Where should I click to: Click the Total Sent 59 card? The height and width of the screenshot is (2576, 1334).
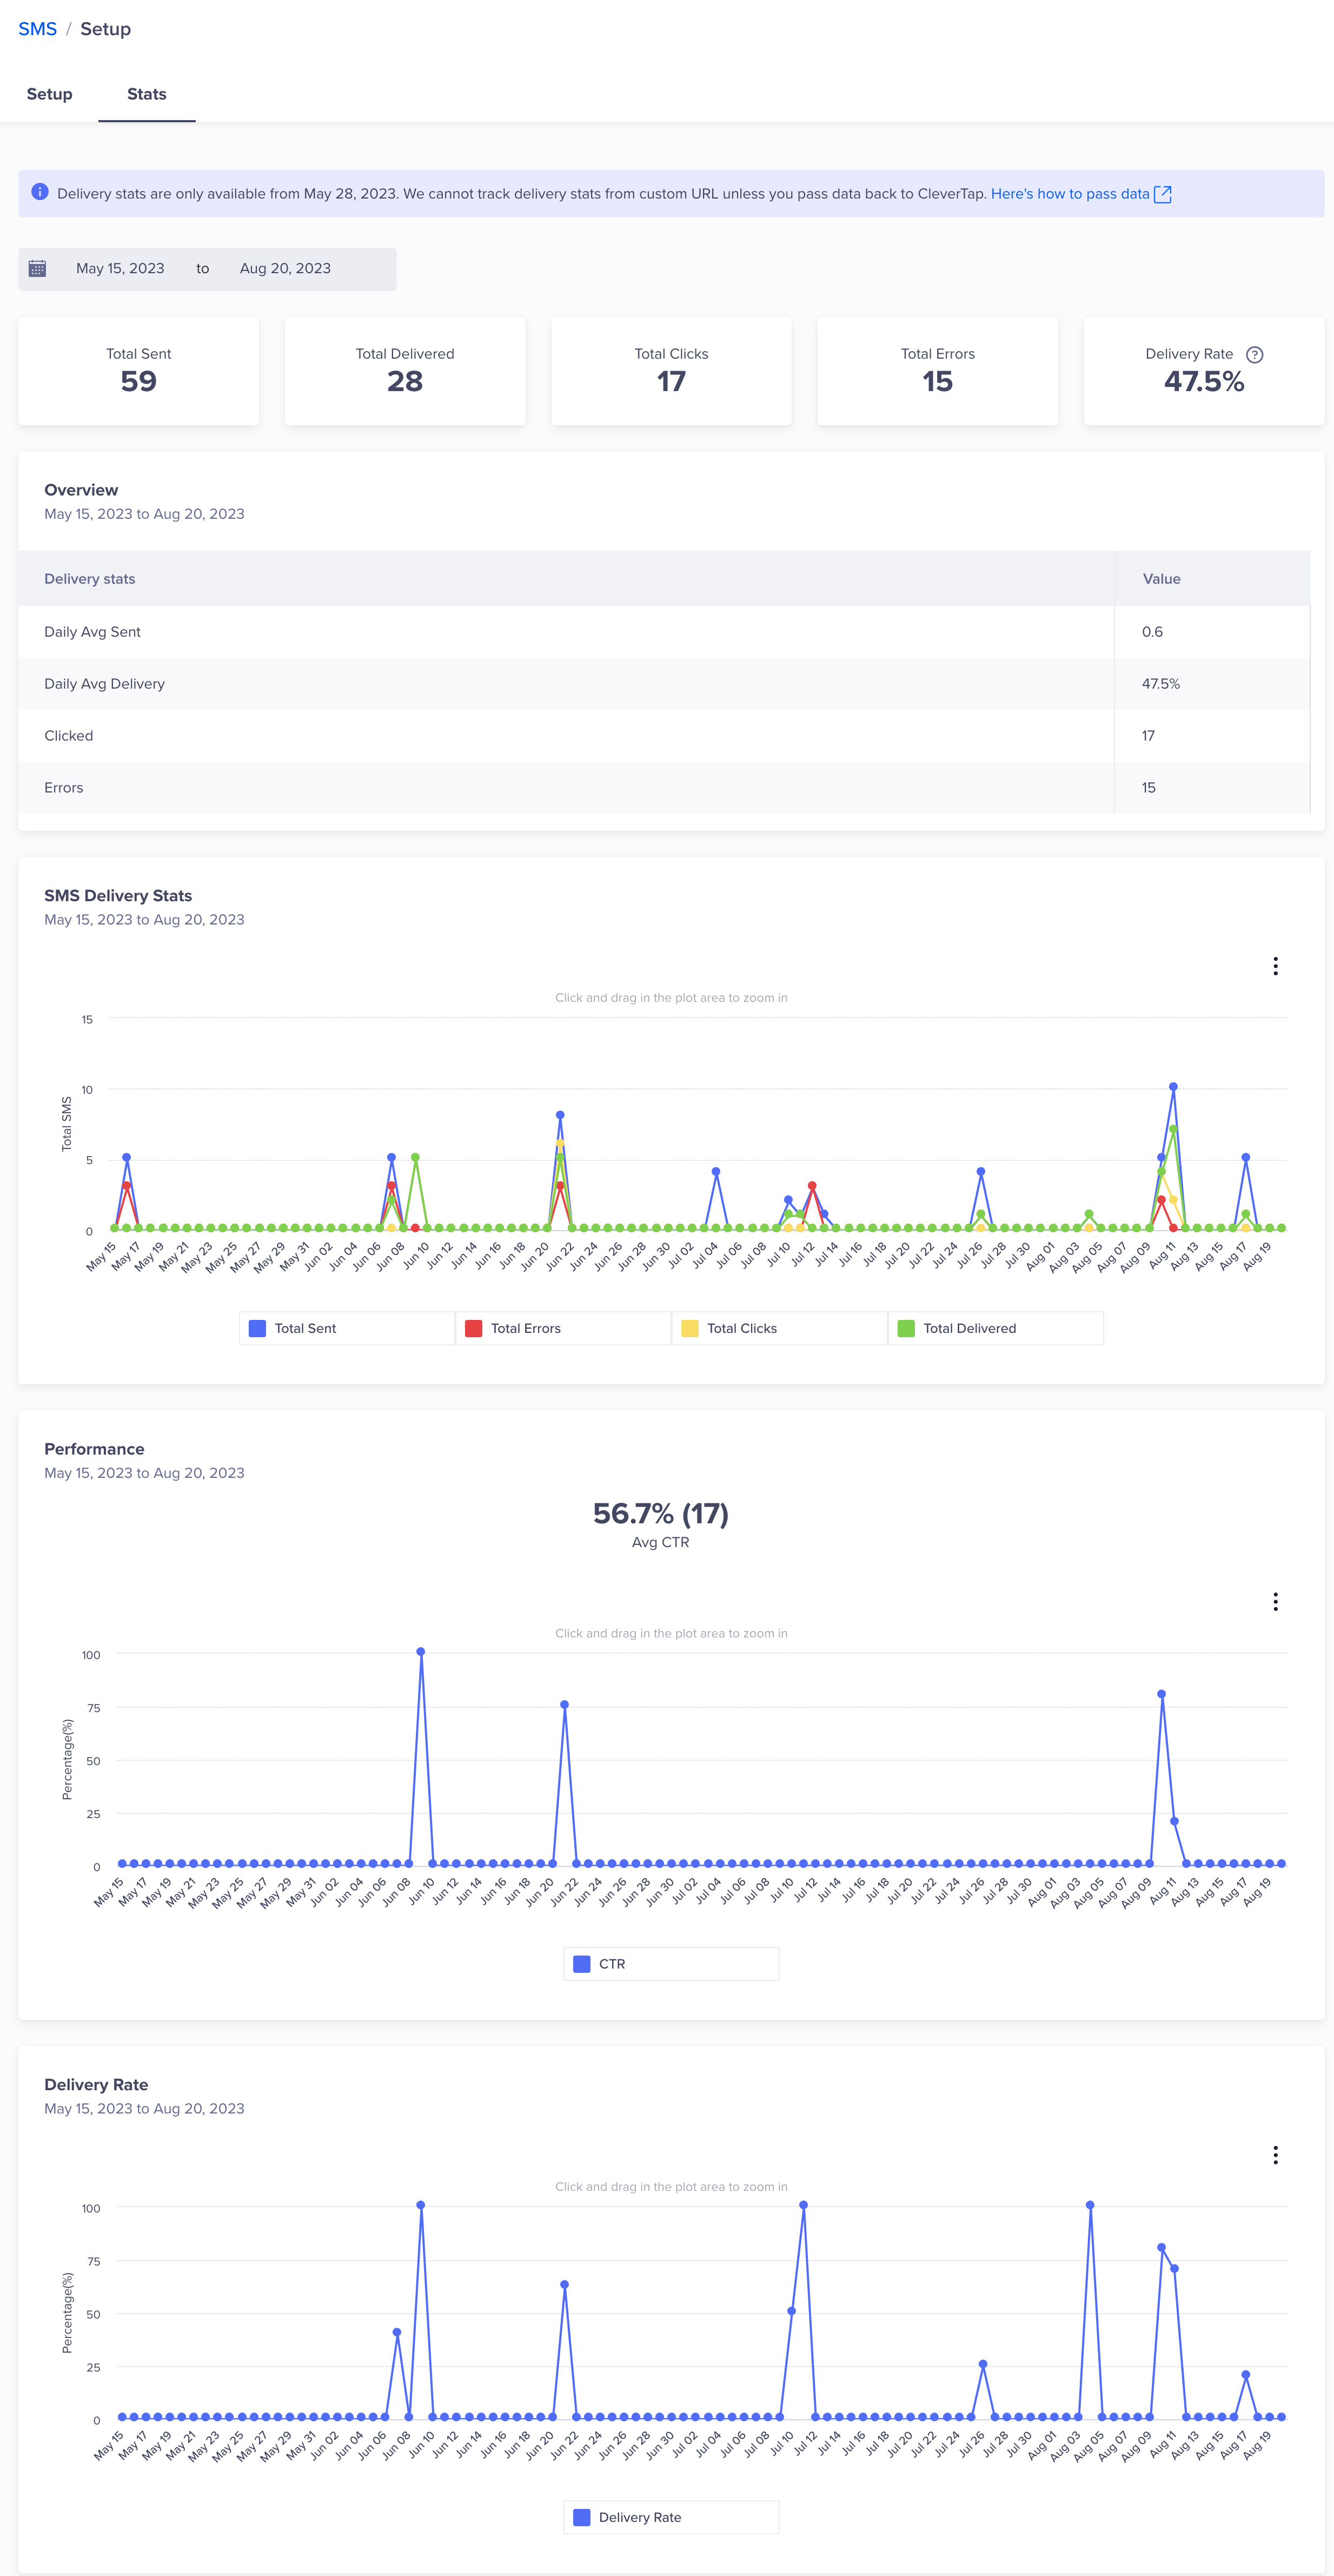(x=139, y=371)
